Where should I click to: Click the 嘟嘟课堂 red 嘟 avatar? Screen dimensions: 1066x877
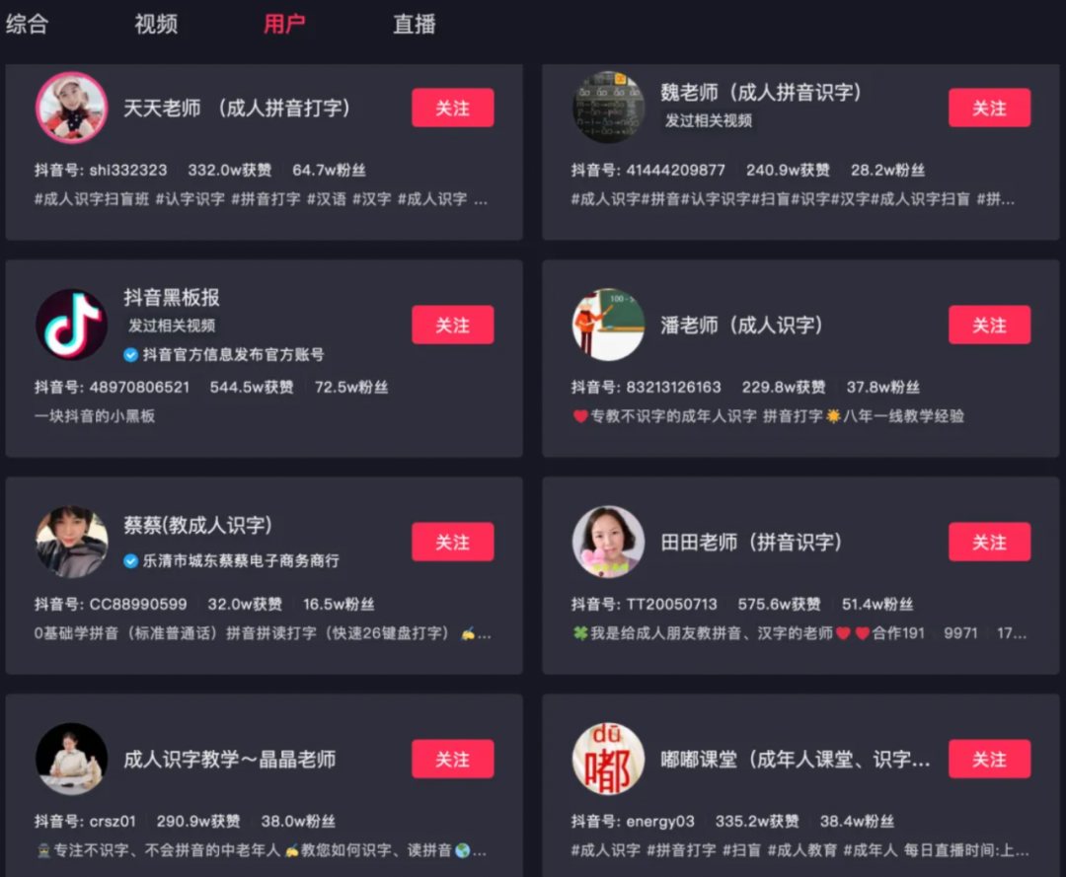coord(608,759)
